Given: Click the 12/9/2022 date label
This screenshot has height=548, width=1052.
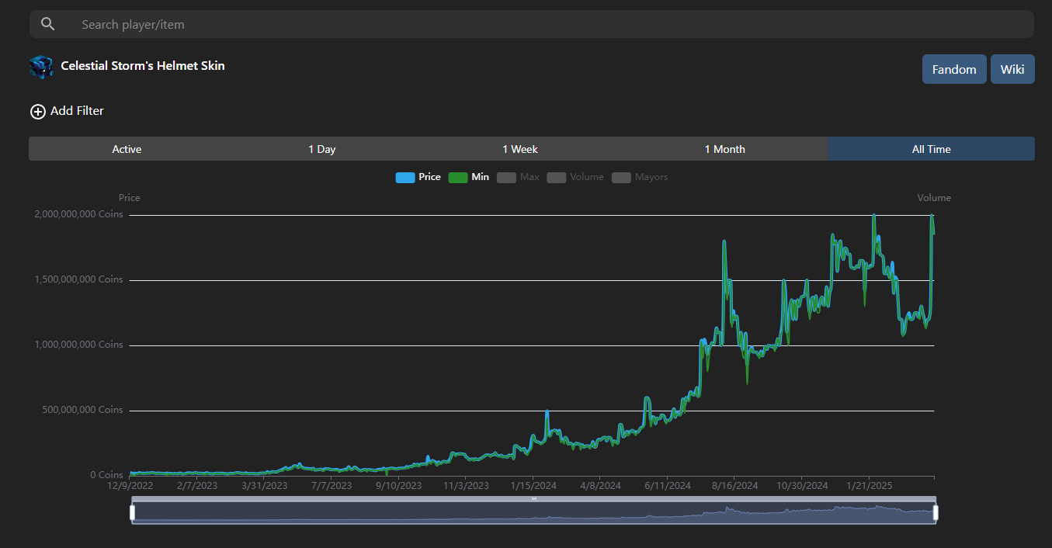Looking at the screenshot, I should tap(130, 486).
